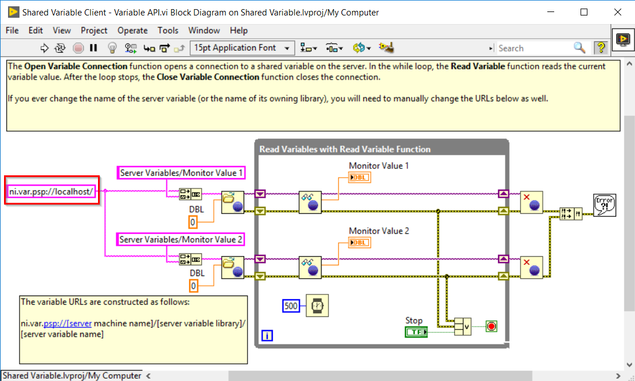
Task: Toggle Retain Wire Values in the toolbar
Action: [x=130, y=48]
